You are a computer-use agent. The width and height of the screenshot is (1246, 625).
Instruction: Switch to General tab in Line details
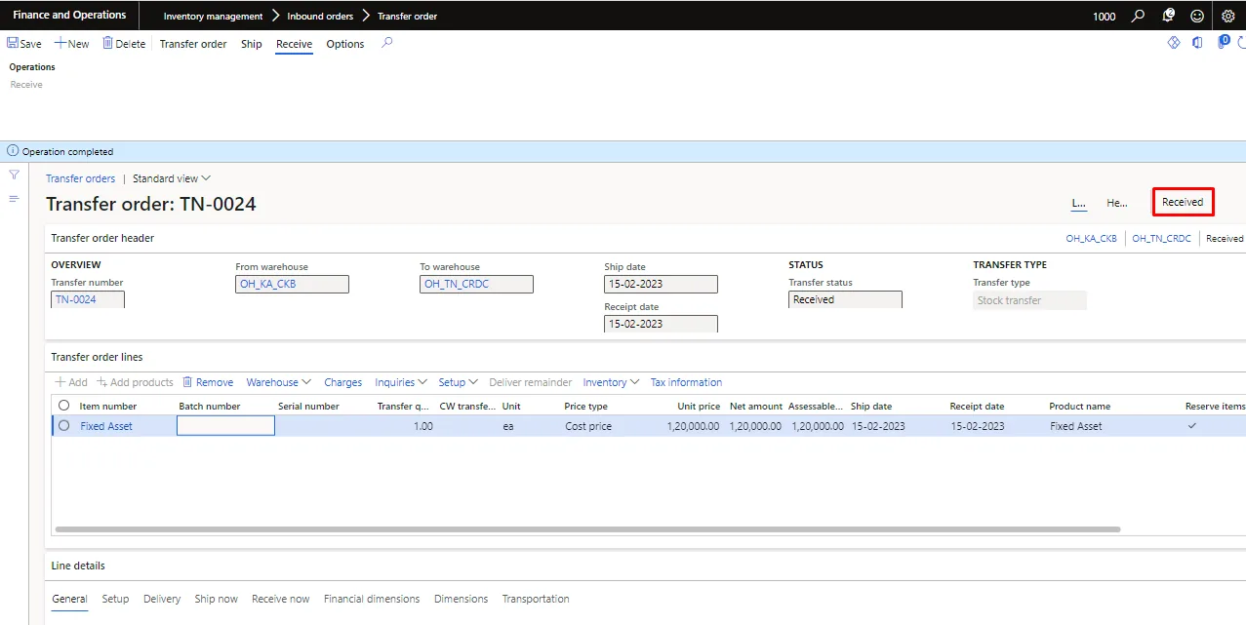[69, 599]
